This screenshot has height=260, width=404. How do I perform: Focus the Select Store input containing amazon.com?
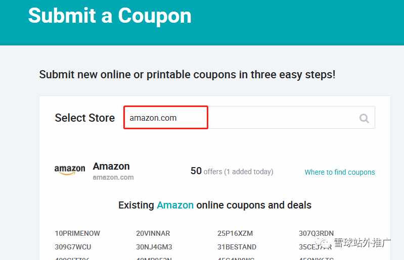click(x=249, y=118)
